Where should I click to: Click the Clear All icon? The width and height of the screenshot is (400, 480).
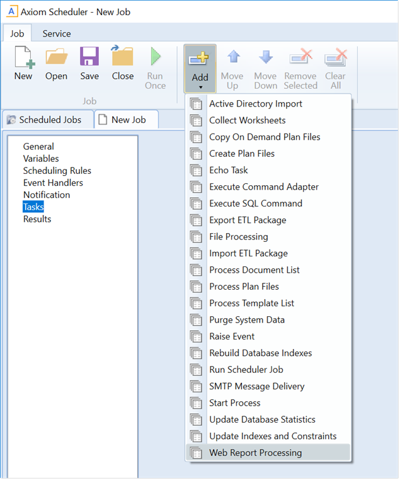tap(336, 58)
